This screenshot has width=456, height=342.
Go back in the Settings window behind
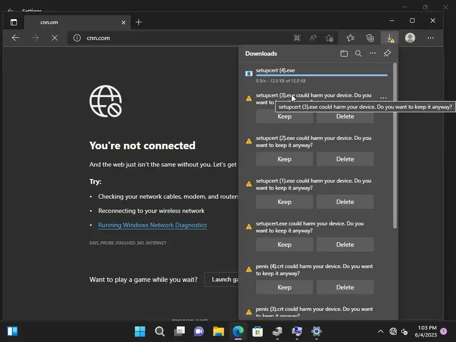11,10
